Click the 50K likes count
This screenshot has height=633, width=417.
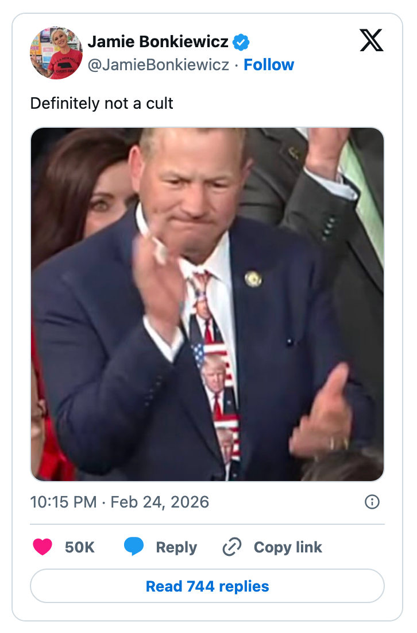[80, 547]
